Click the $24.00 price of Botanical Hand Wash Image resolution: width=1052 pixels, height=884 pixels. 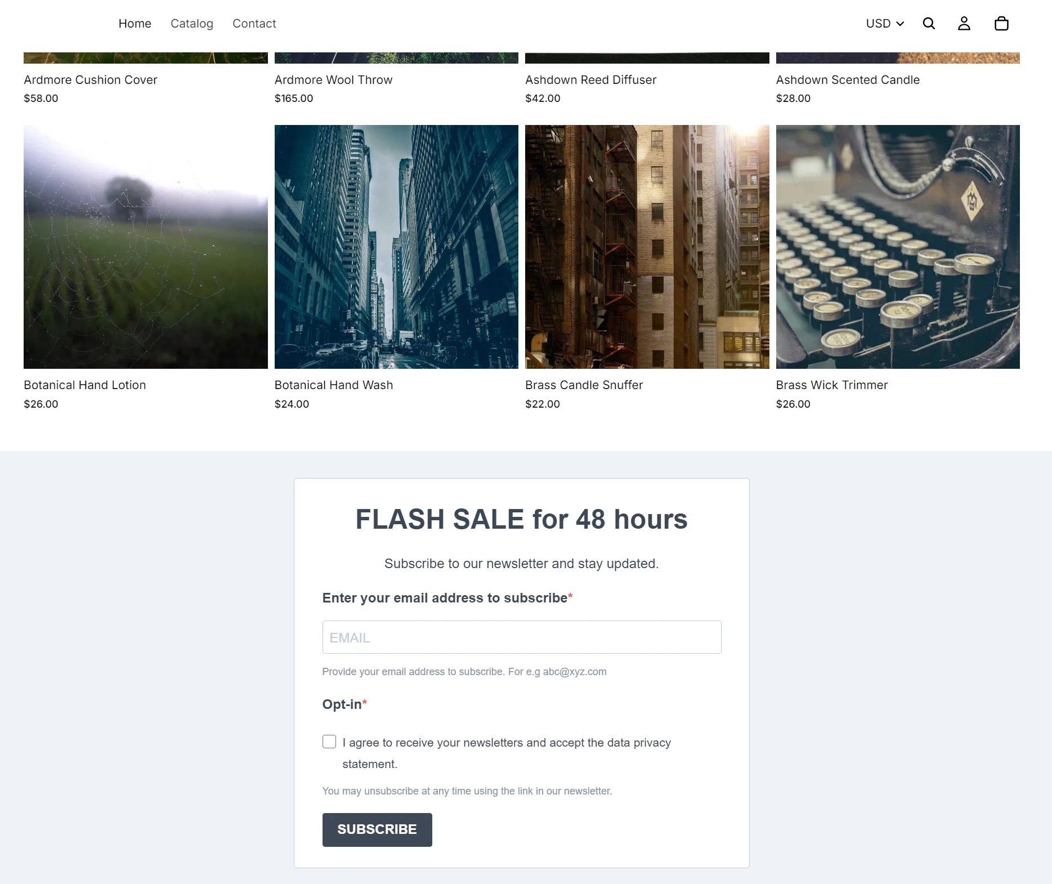(292, 404)
